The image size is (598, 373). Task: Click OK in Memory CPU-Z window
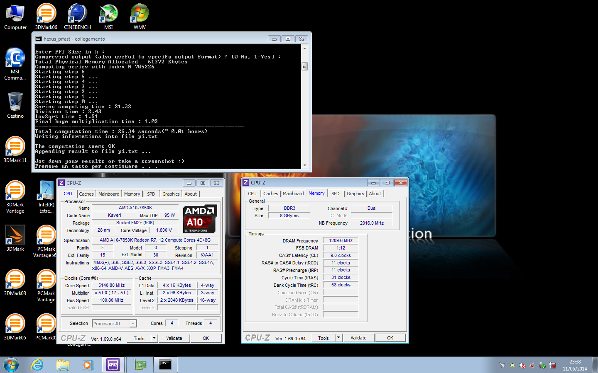coord(390,338)
